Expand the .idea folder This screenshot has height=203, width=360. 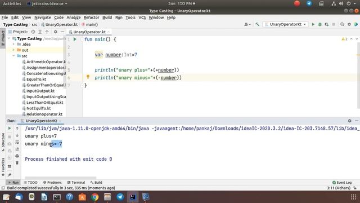(x=13, y=44)
